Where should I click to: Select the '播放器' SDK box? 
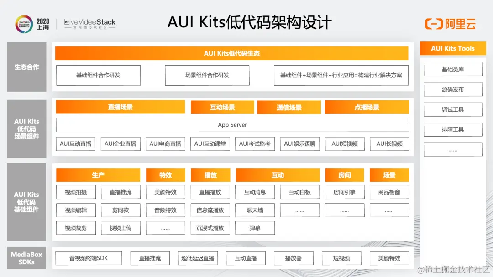pos(294,258)
